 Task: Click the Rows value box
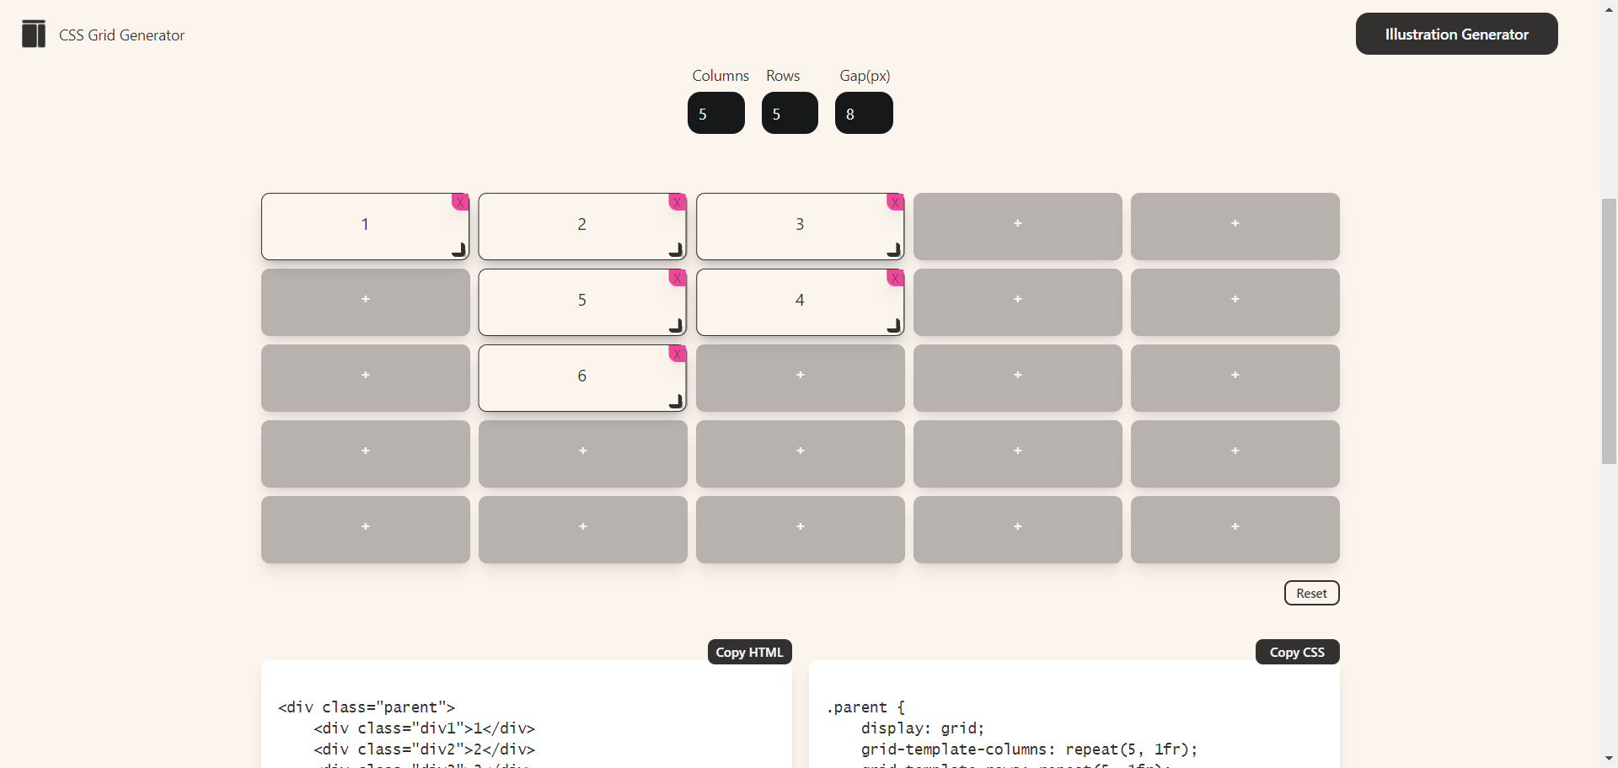coord(789,113)
